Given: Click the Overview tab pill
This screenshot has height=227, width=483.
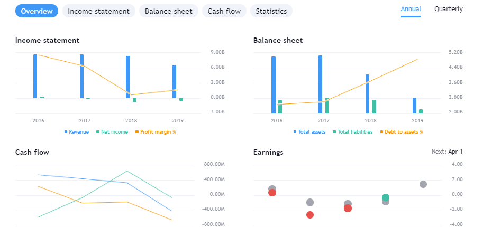Looking at the screenshot, I should tap(37, 11).
